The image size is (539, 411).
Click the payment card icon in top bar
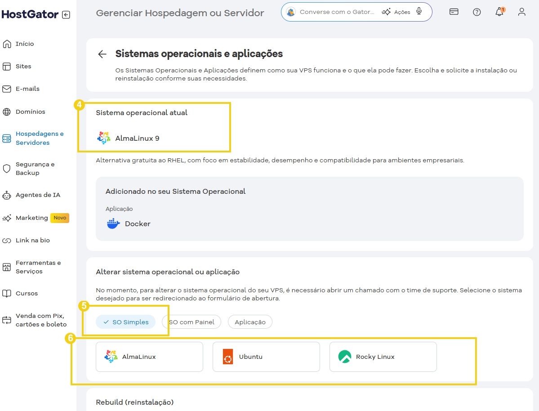click(454, 12)
